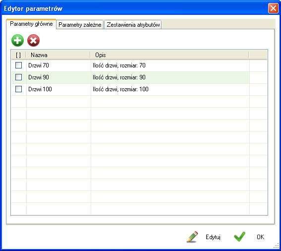The width and height of the screenshot is (281, 251).
Task: Tick the Drzwi 100 checkbox
Action: (x=19, y=89)
